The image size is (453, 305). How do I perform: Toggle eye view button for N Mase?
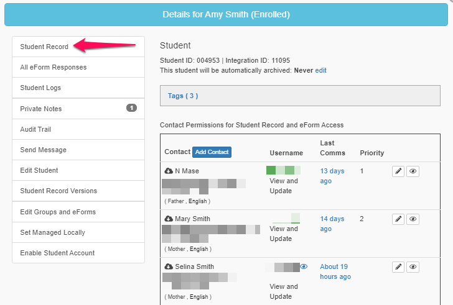click(x=413, y=171)
